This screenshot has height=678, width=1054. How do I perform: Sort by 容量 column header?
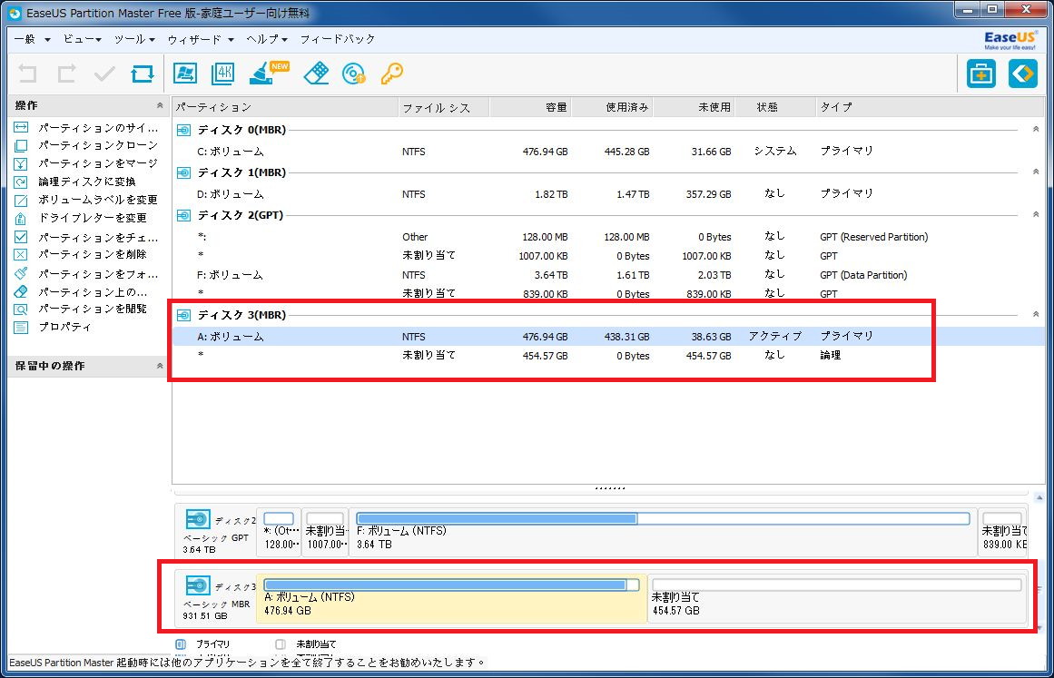530,107
